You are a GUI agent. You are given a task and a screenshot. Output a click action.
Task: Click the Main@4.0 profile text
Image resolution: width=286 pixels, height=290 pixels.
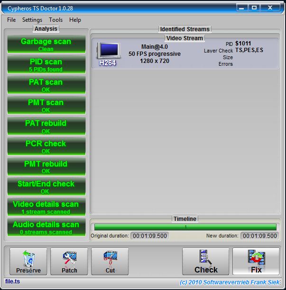click(155, 47)
